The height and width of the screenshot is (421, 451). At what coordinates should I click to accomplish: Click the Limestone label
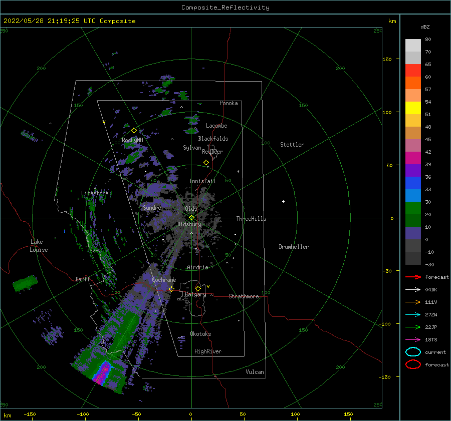(x=95, y=193)
